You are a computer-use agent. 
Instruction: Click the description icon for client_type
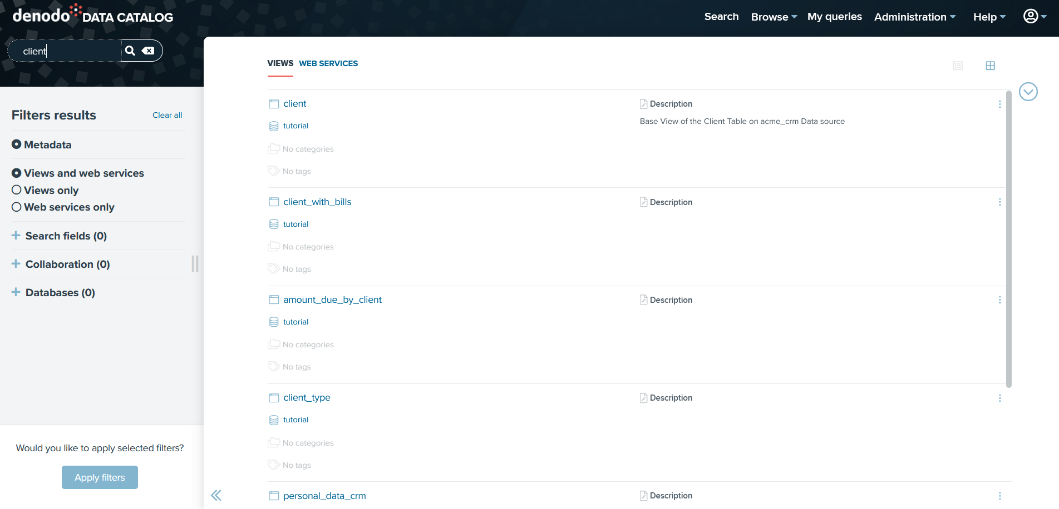(643, 398)
